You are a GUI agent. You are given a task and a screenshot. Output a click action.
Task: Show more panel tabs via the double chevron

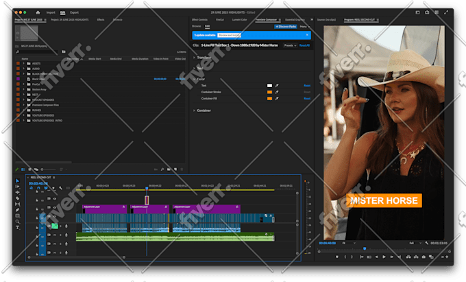312,20
